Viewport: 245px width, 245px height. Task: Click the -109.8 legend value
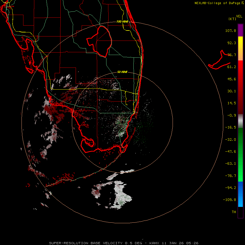[229, 200]
